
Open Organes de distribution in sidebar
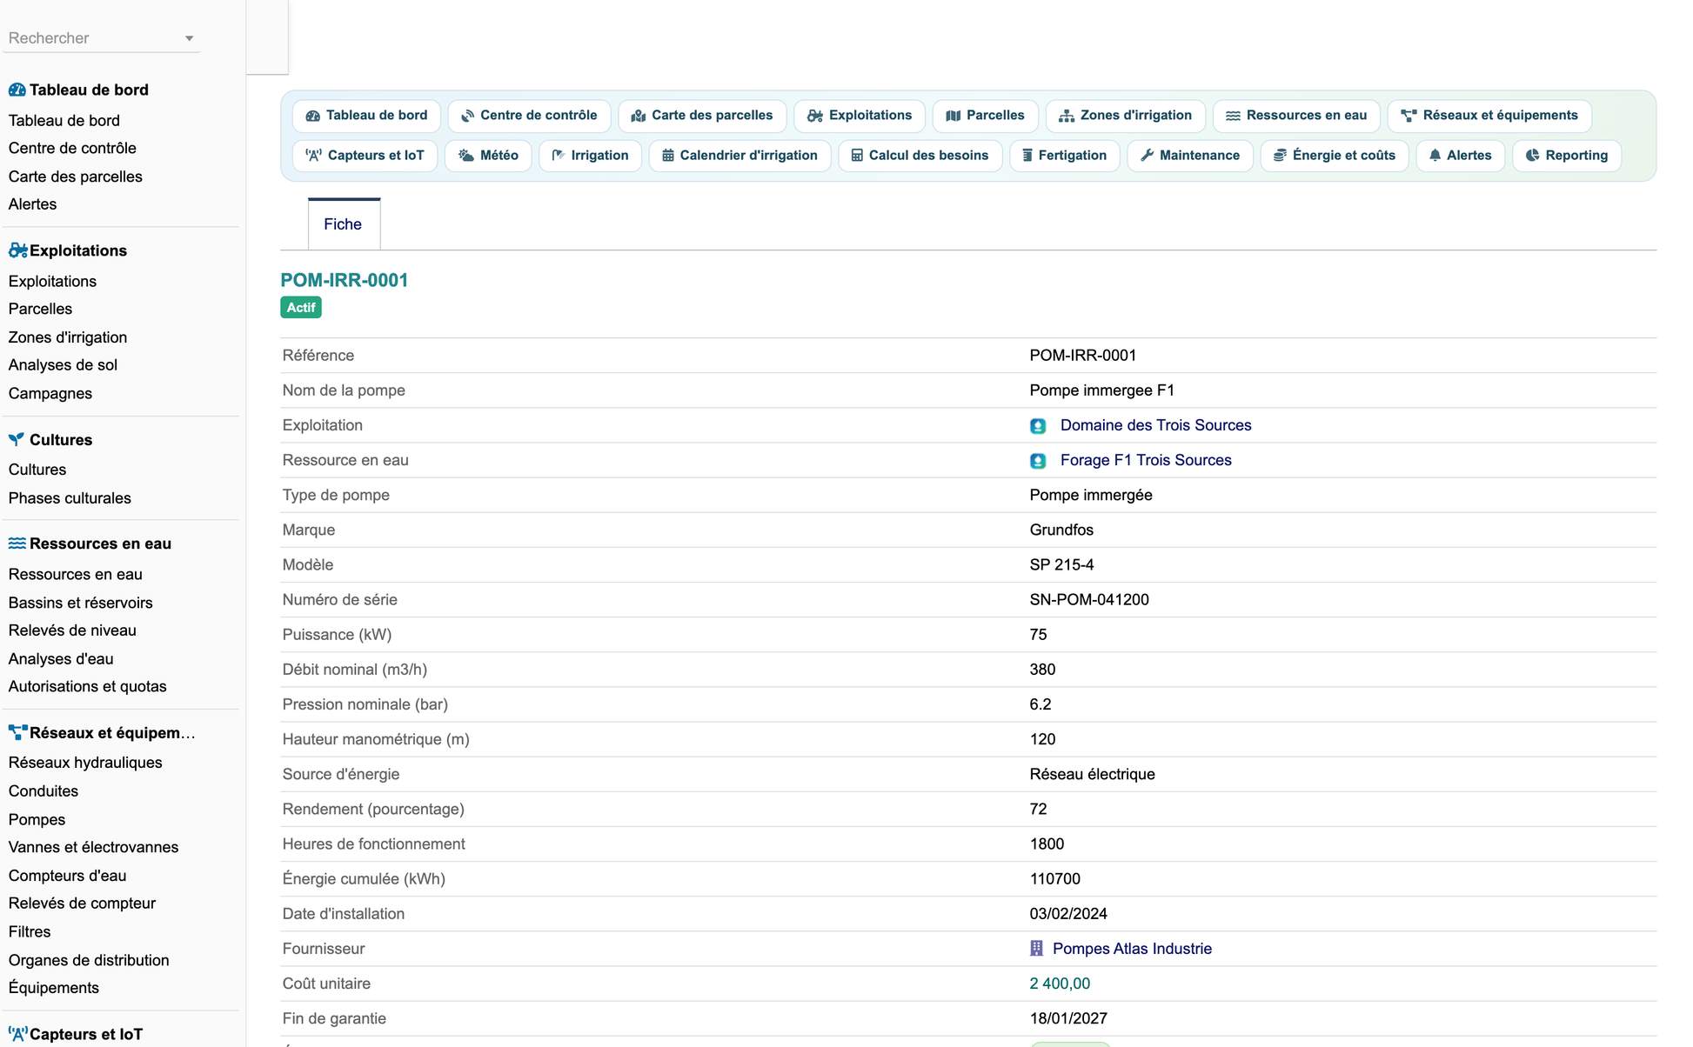pos(89,960)
